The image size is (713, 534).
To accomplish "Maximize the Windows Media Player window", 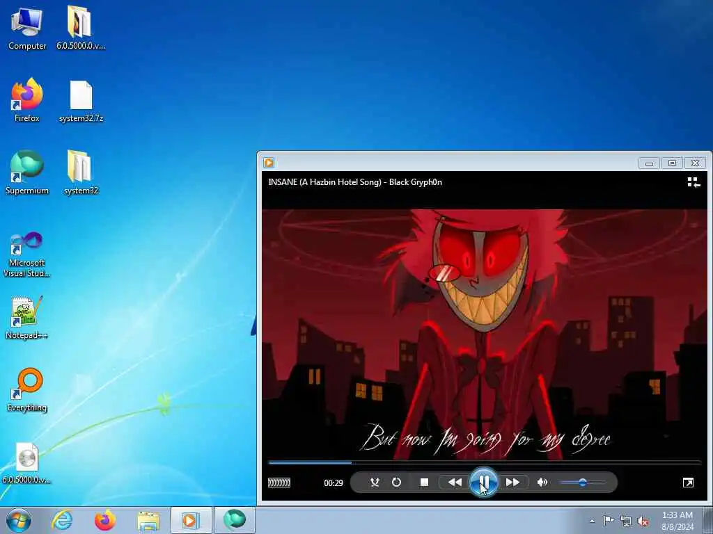I will 672,163.
